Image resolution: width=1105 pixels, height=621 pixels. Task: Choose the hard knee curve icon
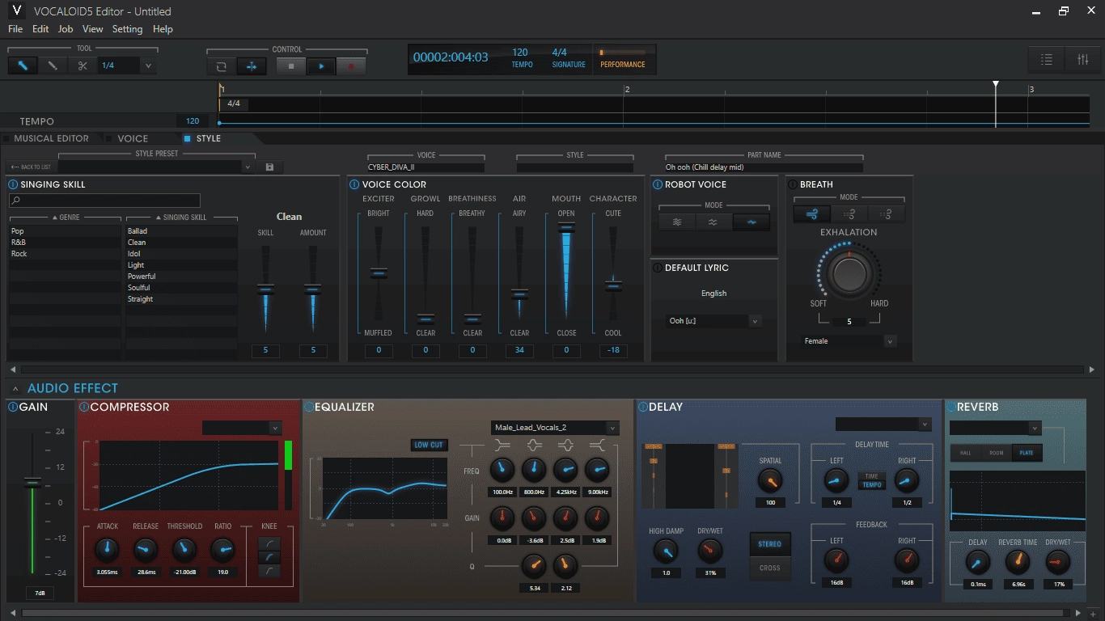[x=269, y=571]
